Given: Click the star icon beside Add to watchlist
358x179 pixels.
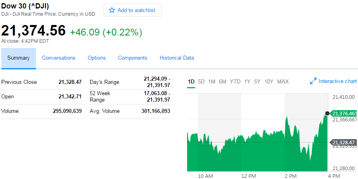Looking at the screenshot, I should click(x=112, y=10).
